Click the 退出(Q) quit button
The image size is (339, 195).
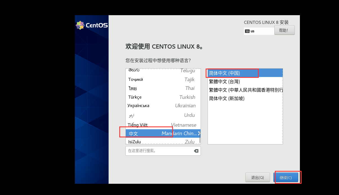click(257, 178)
